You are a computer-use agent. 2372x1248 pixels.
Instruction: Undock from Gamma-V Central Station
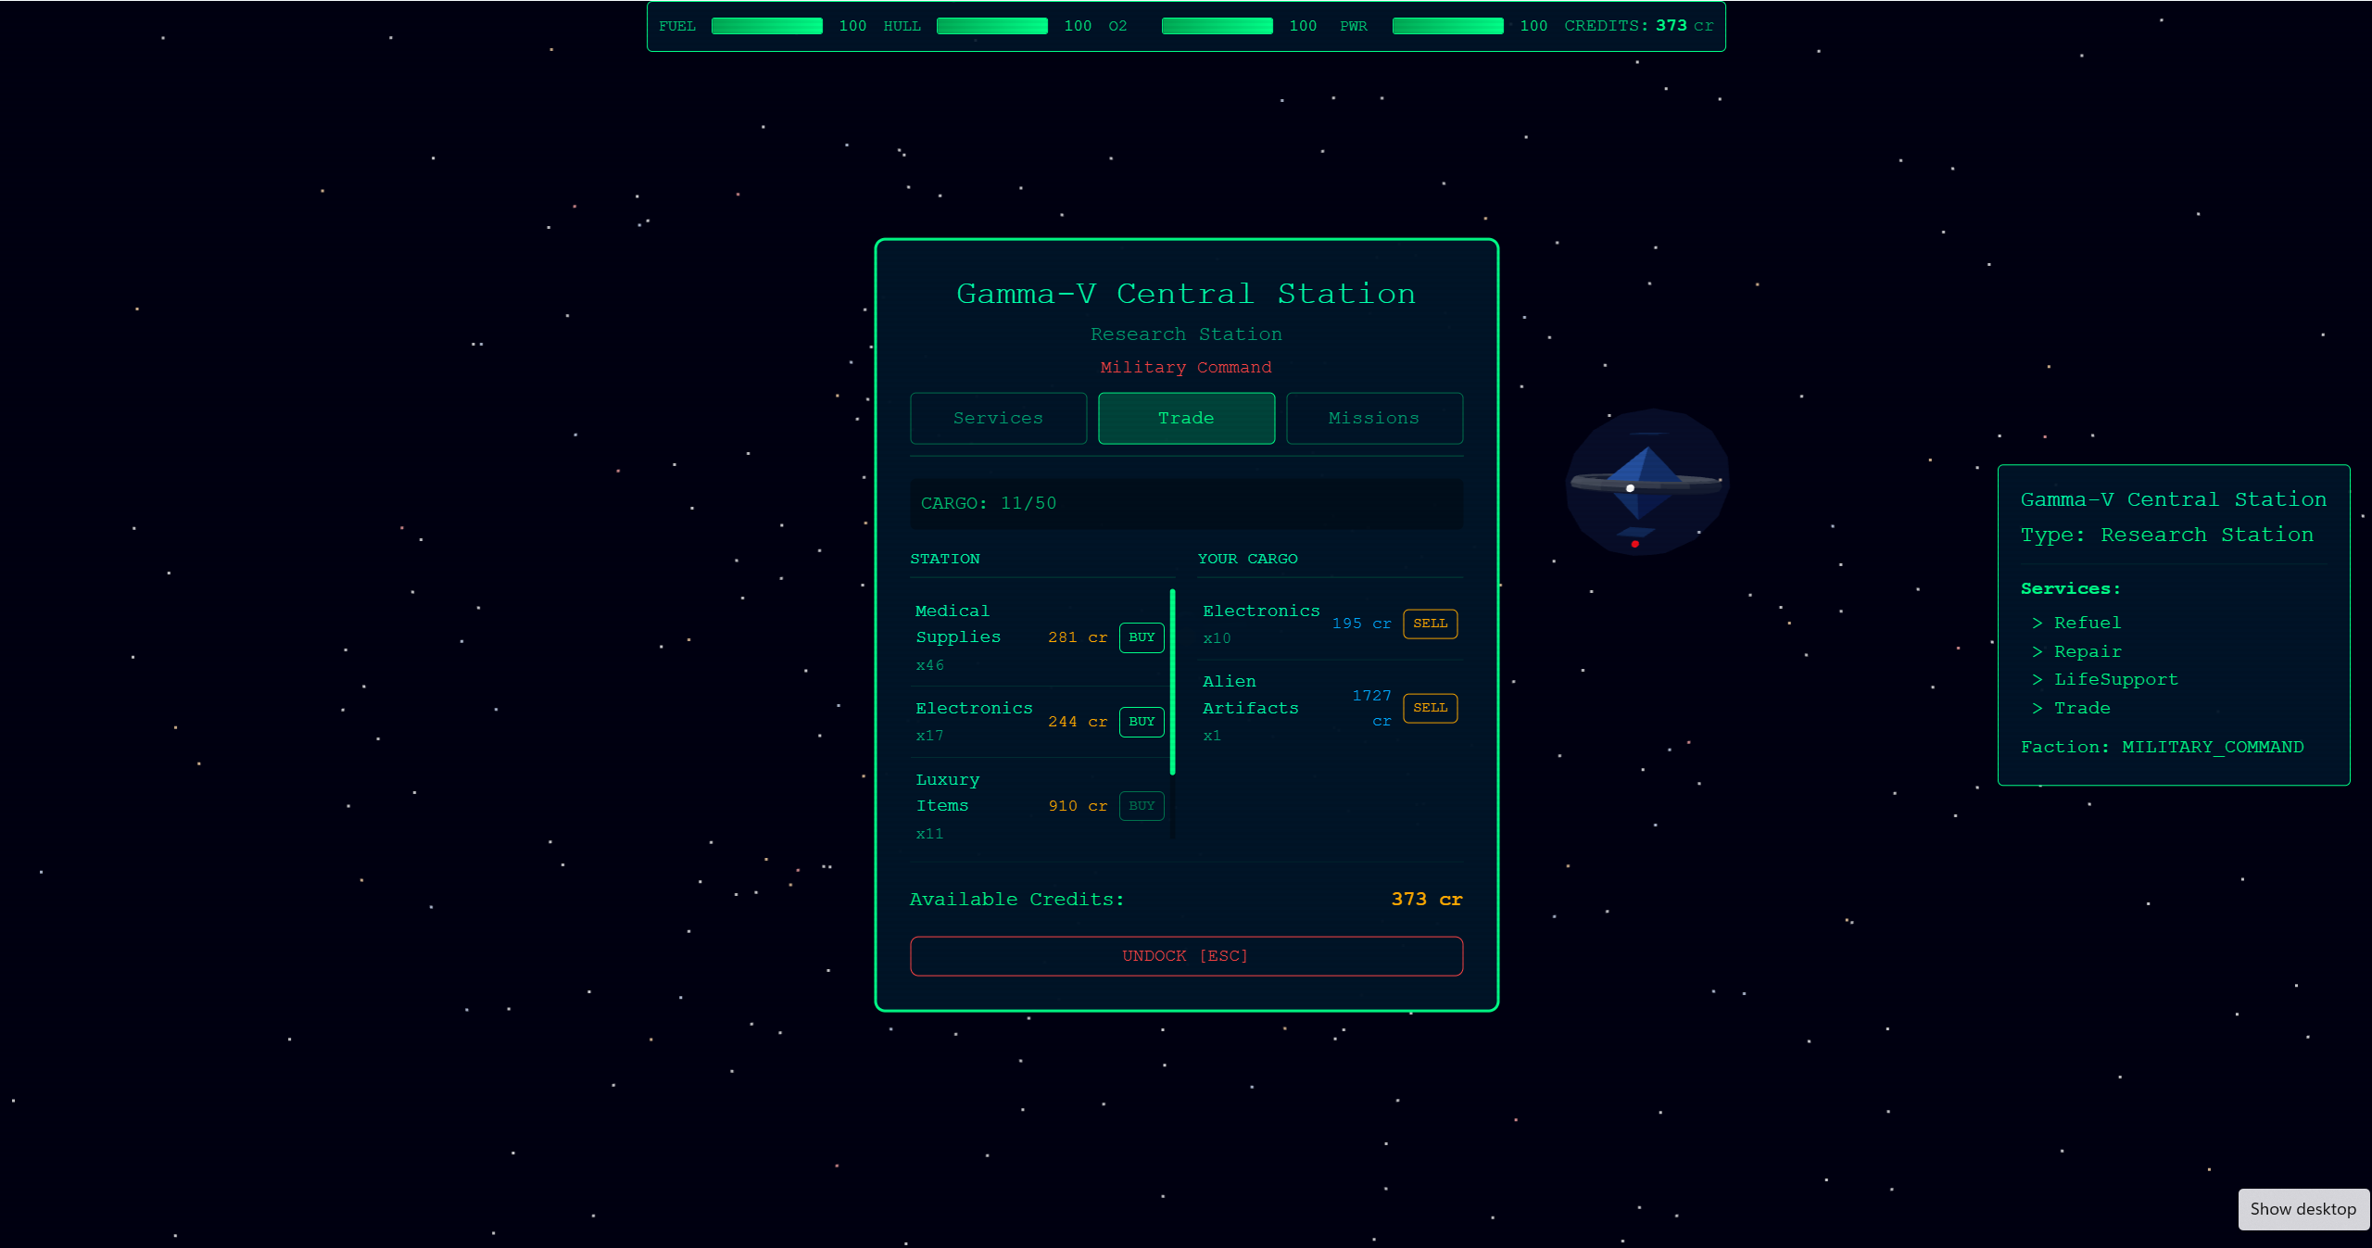point(1186,955)
